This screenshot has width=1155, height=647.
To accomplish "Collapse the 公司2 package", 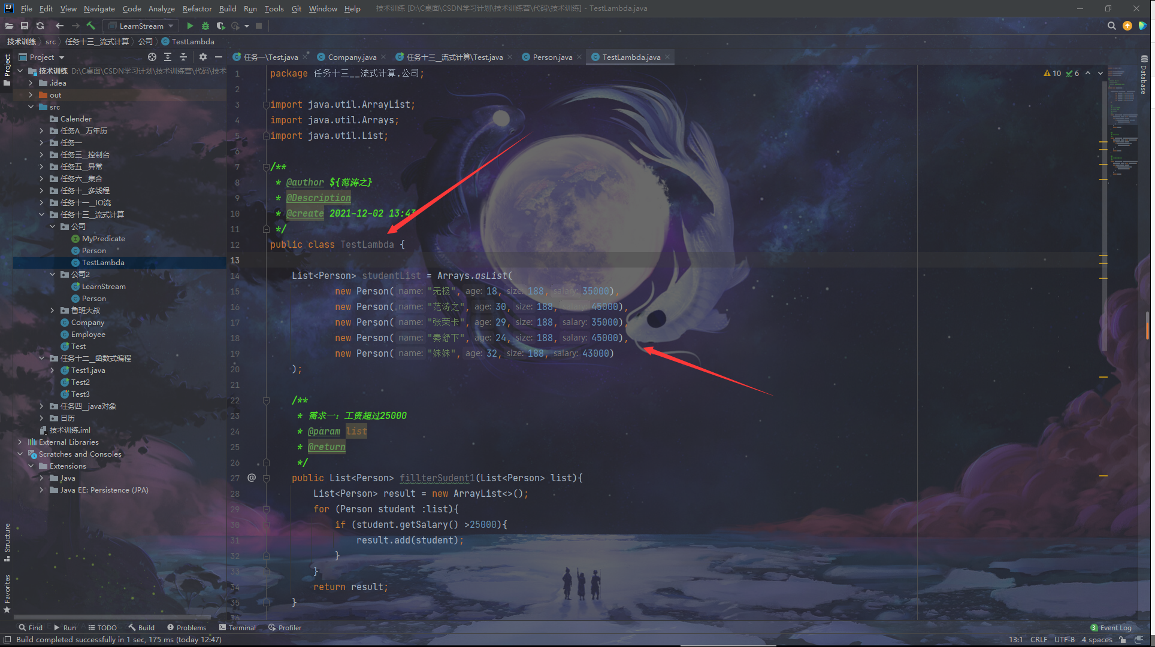I will 53,274.
